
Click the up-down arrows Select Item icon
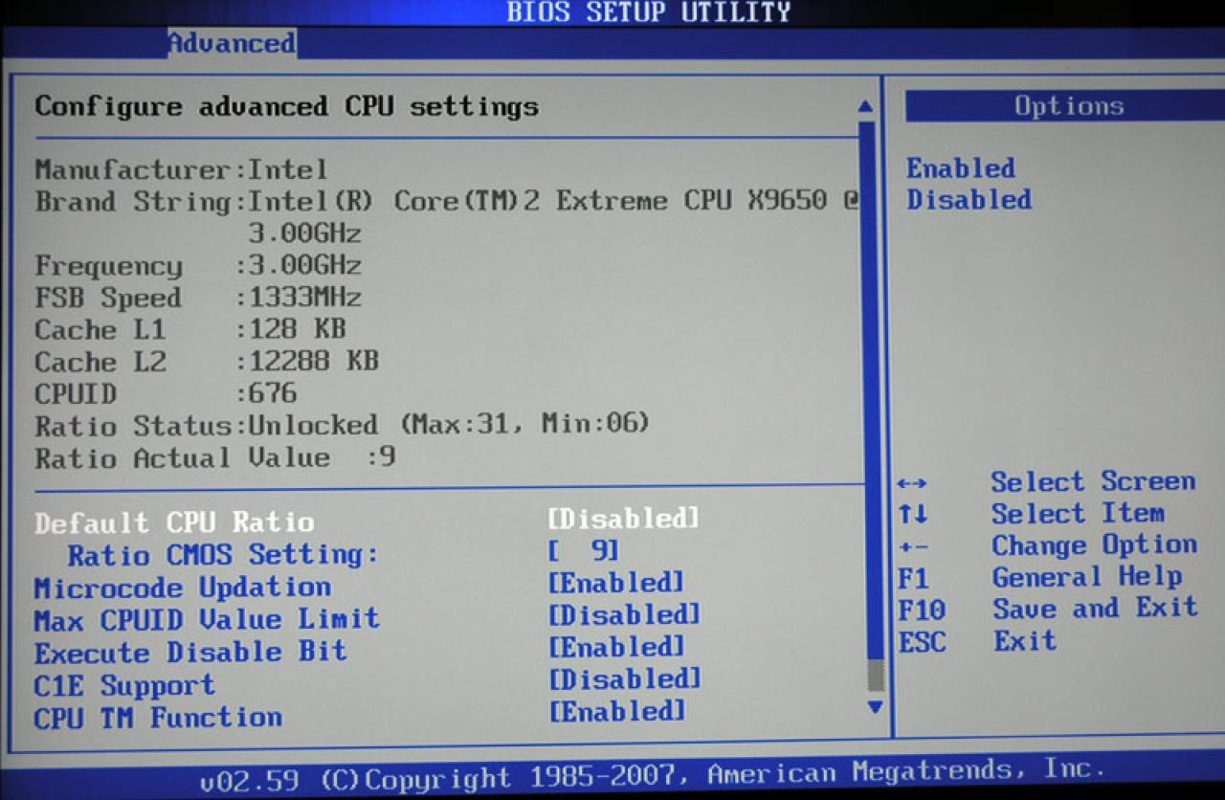point(913,516)
